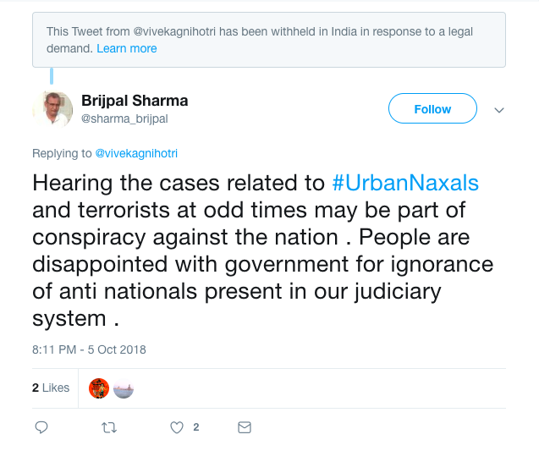Show the 2 Likes list

click(51, 388)
